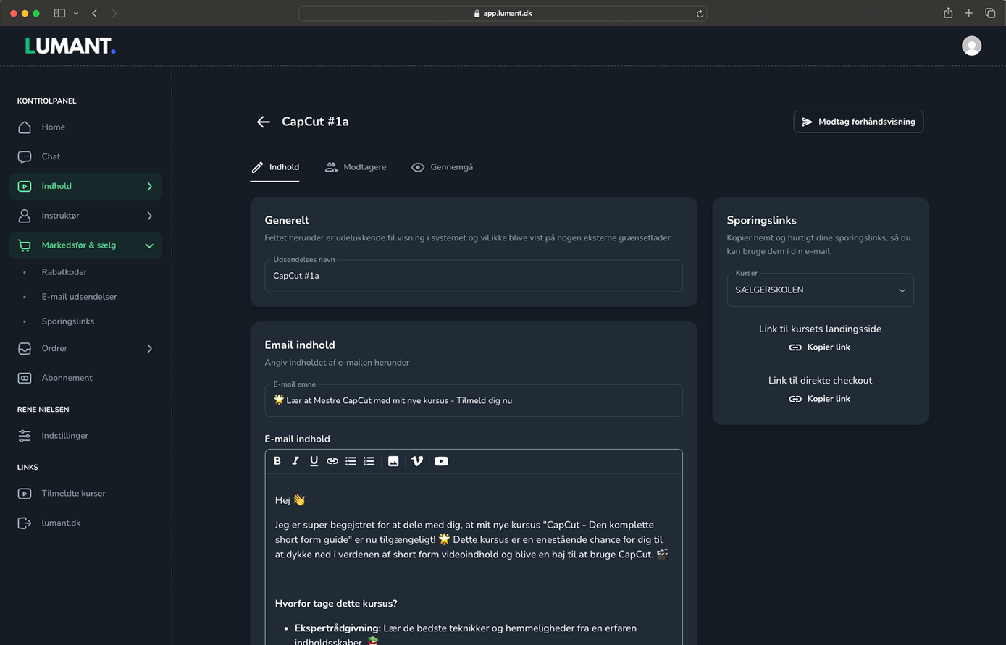Open Sporingslinks submenu item

pos(67,321)
